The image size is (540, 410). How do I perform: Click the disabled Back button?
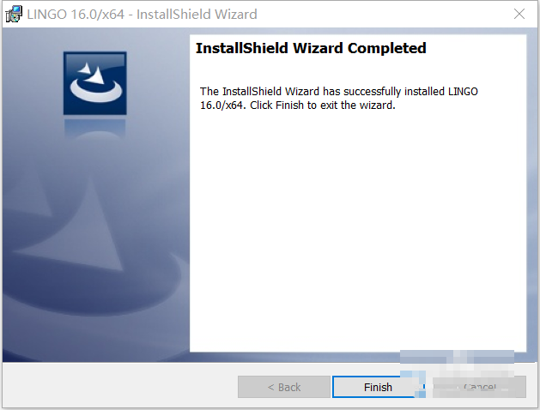click(284, 387)
